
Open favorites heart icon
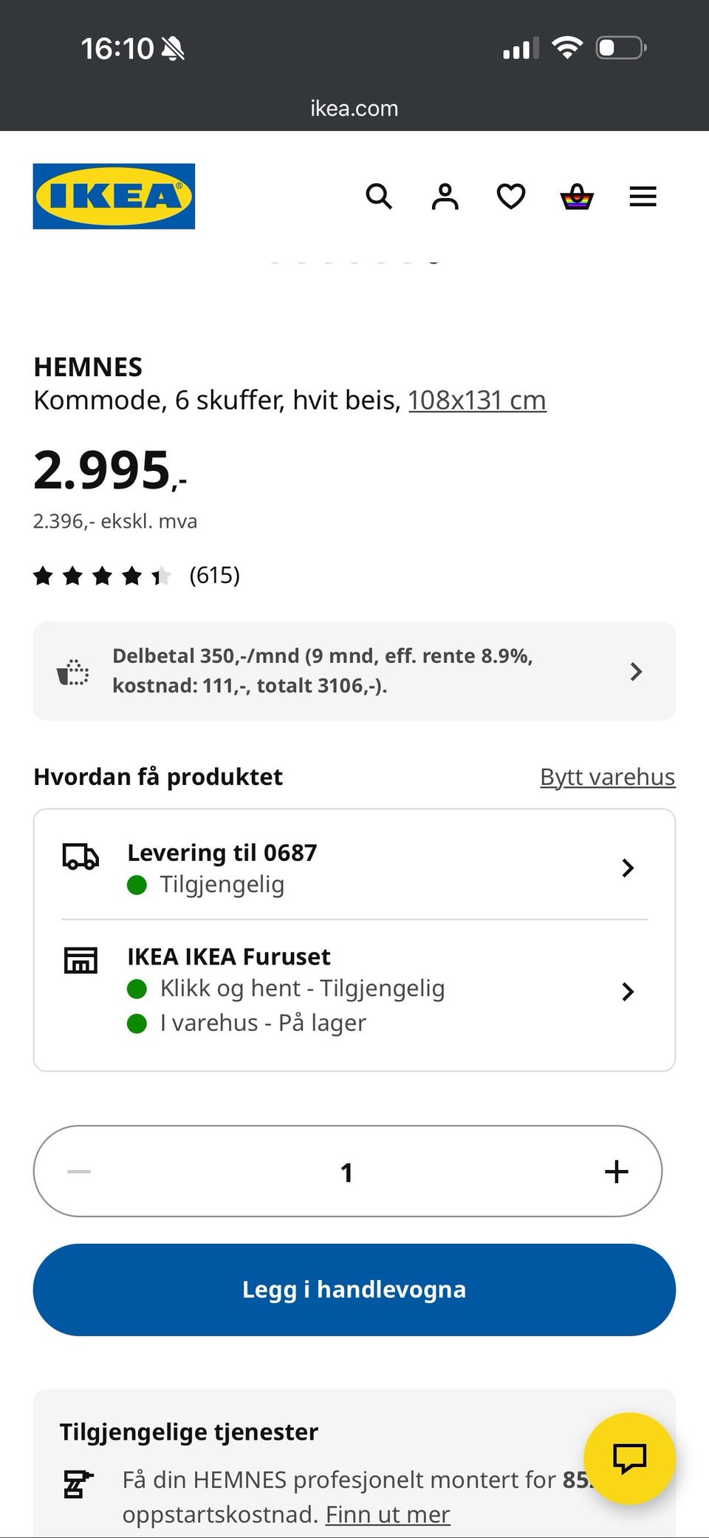[510, 197]
